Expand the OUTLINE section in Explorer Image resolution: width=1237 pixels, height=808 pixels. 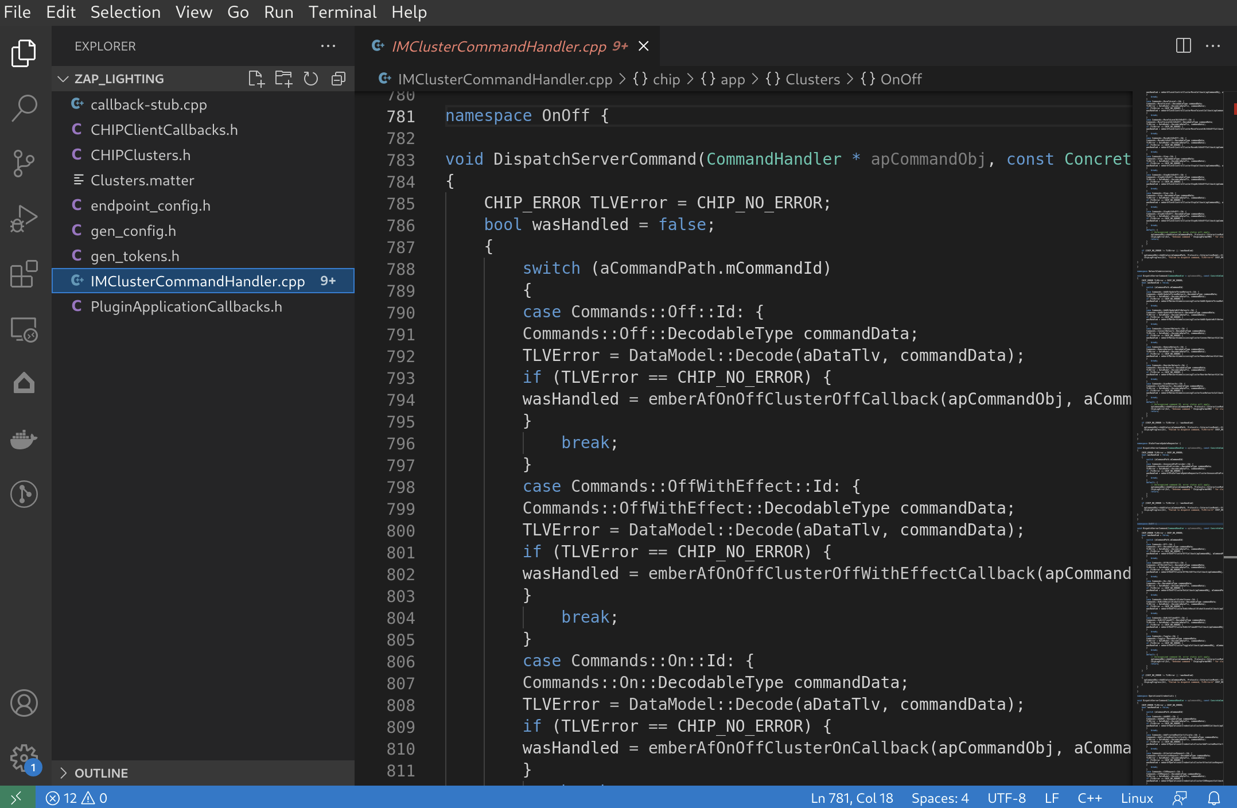[65, 772]
